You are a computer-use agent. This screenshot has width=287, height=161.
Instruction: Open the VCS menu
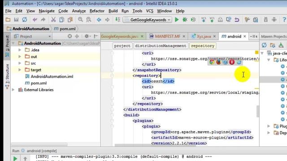149,11
